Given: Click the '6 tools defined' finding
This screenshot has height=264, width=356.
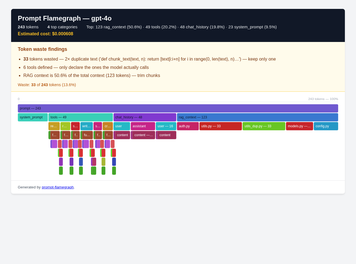Looking at the screenshot, I should pos(86,67).
